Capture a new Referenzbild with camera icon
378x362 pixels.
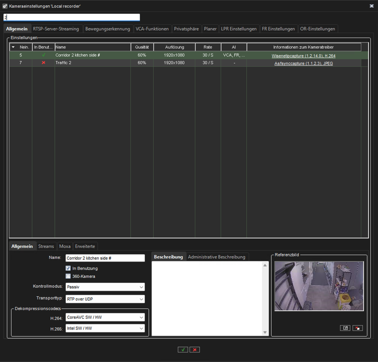pos(345,328)
